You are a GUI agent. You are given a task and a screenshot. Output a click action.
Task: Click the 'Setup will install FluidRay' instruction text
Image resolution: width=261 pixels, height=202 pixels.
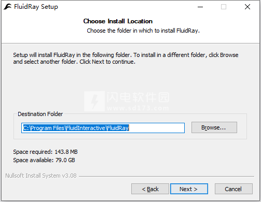coord(126,58)
